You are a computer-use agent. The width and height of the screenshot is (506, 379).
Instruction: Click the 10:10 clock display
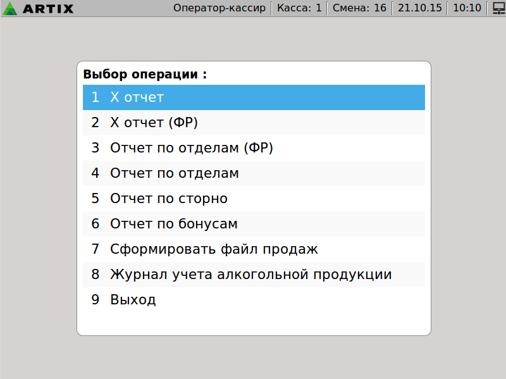[467, 8]
